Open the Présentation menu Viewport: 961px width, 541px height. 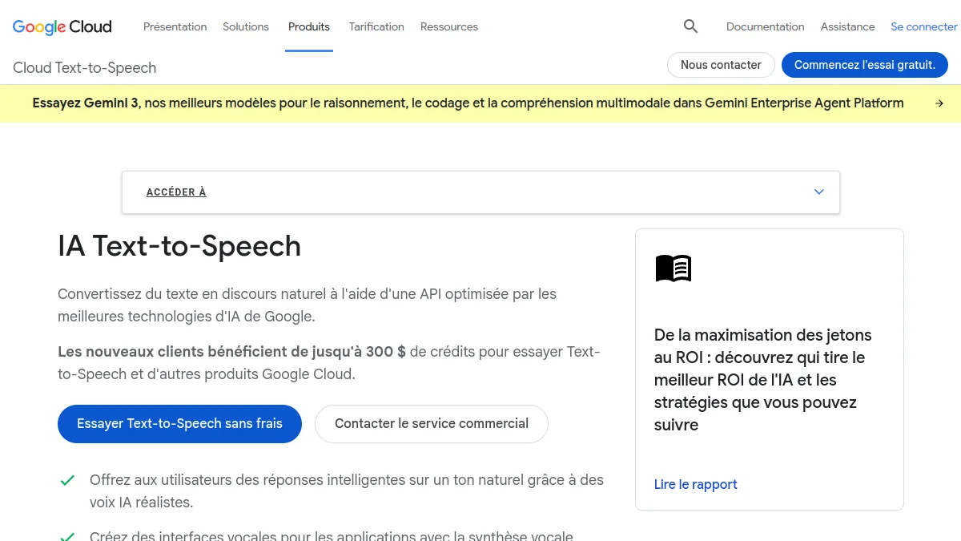tap(175, 26)
